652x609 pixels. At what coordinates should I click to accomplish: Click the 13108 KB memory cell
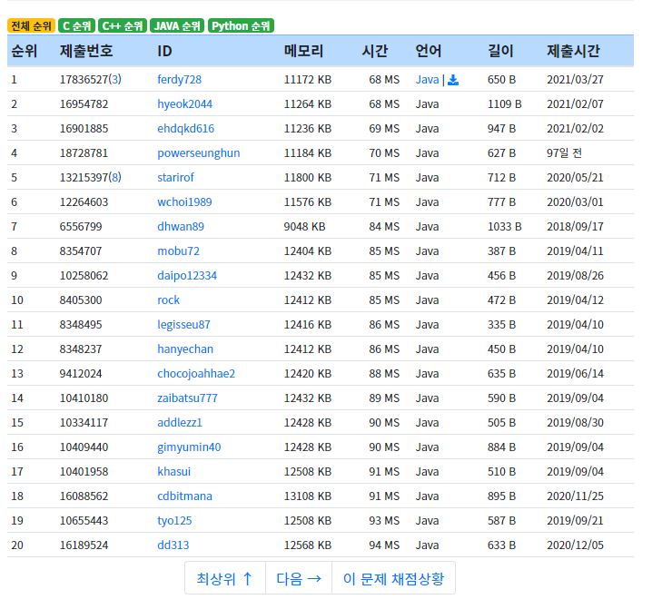(x=308, y=496)
